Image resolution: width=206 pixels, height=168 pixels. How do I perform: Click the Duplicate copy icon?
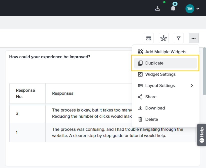(140, 63)
